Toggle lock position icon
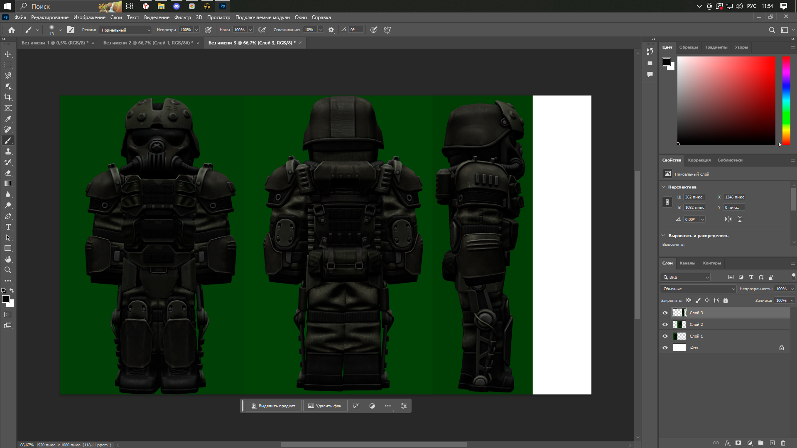This screenshot has width=797, height=448. 707,300
